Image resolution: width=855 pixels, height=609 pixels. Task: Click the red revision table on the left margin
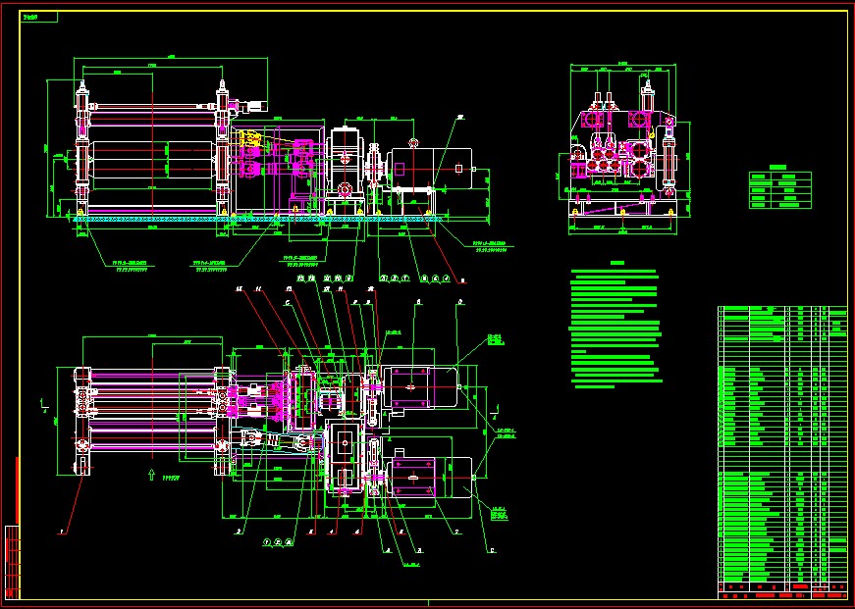tap(12, 562)
